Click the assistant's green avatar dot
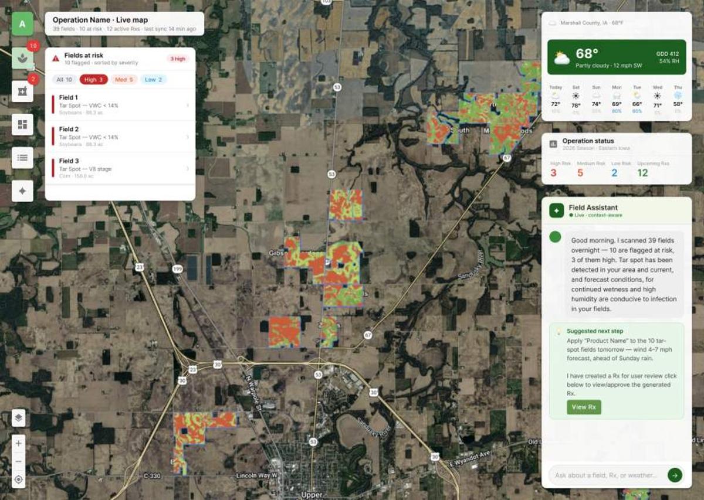Screen dimensions: 704x500 click(555, 237)
